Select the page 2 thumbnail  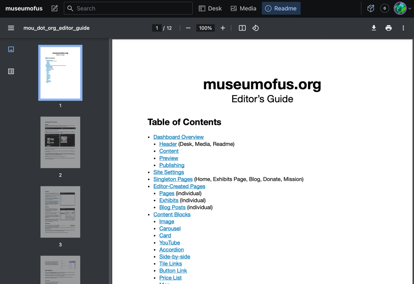click(x=60, y=142)
